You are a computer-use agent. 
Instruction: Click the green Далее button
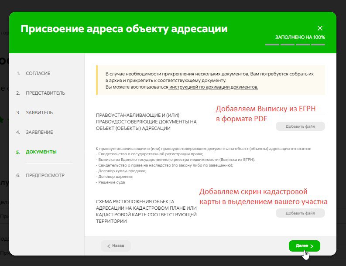(x=304, y=246)
